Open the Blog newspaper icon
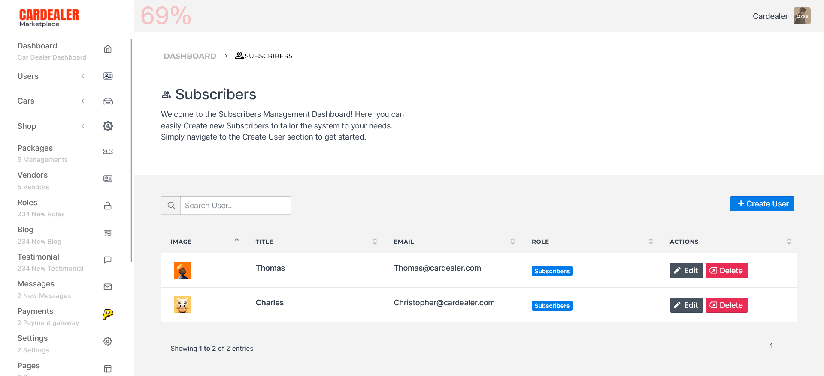Viewport: 824px width, 376px height. [107, 233]
